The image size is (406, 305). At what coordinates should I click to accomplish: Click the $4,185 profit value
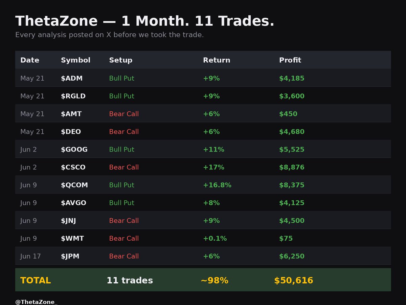click(x=292, y=78)
